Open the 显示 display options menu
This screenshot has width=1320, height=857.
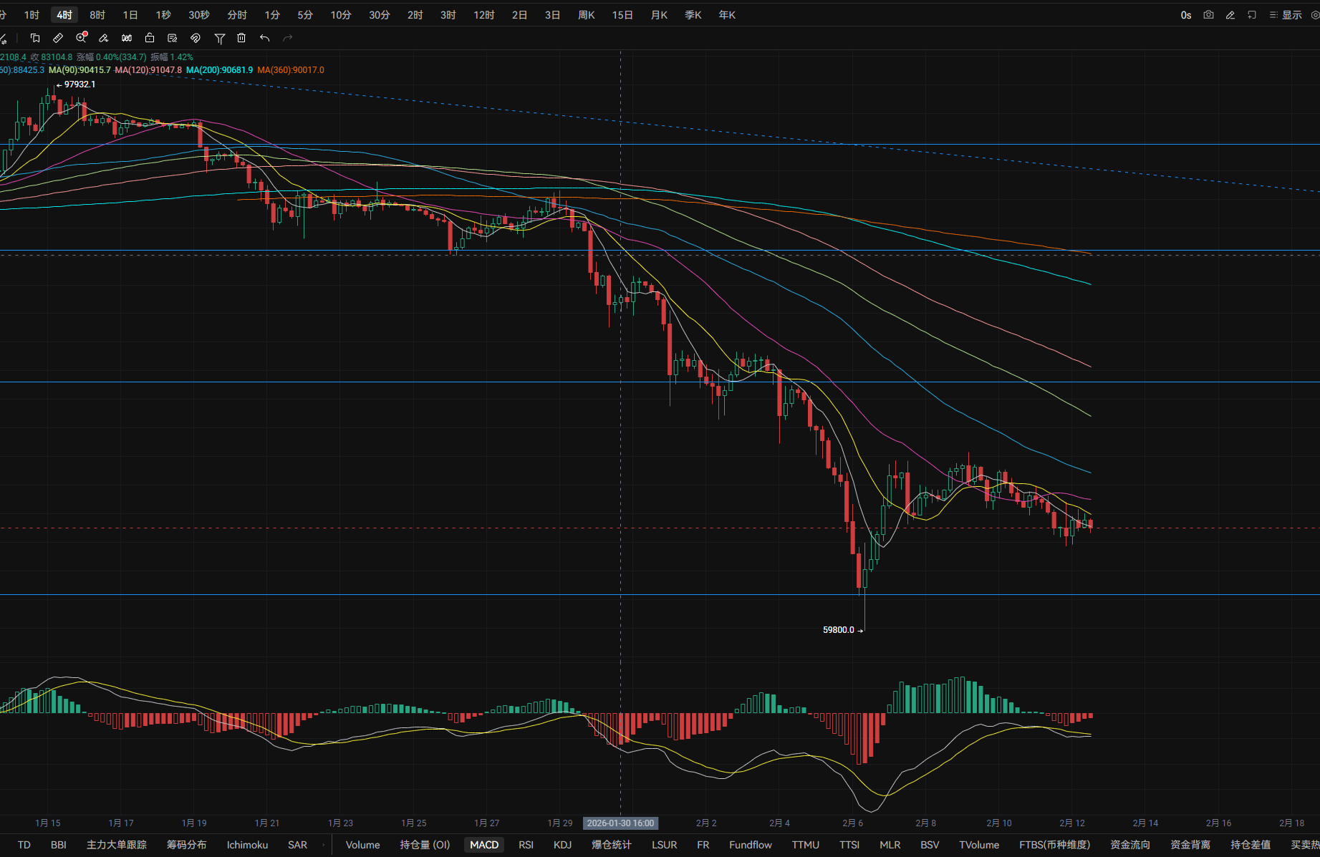coord(1286,15)
